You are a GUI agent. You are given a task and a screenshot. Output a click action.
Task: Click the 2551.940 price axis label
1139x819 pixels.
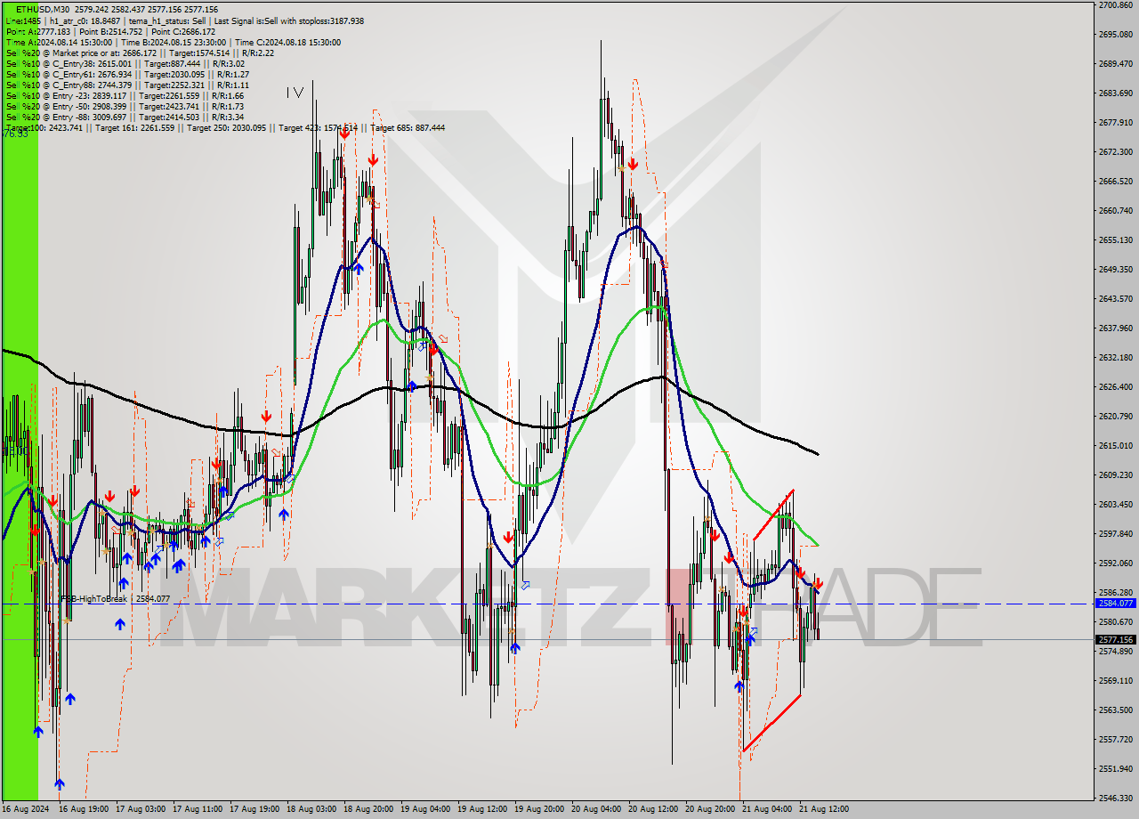tap(1116, 769)
